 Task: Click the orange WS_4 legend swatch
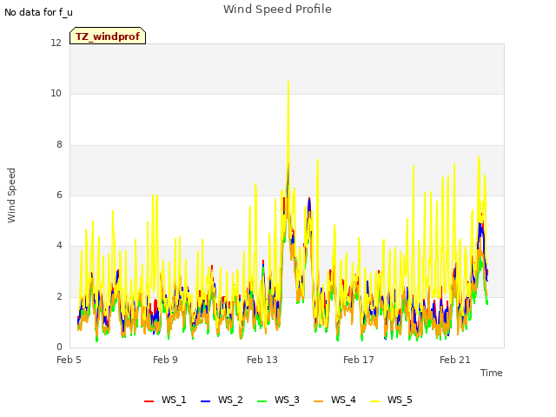pos(319,401)
